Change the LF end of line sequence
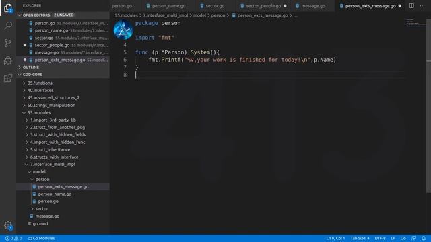This screenshot has width=431, height=242. pyautogui.click(x=393, y=238)
